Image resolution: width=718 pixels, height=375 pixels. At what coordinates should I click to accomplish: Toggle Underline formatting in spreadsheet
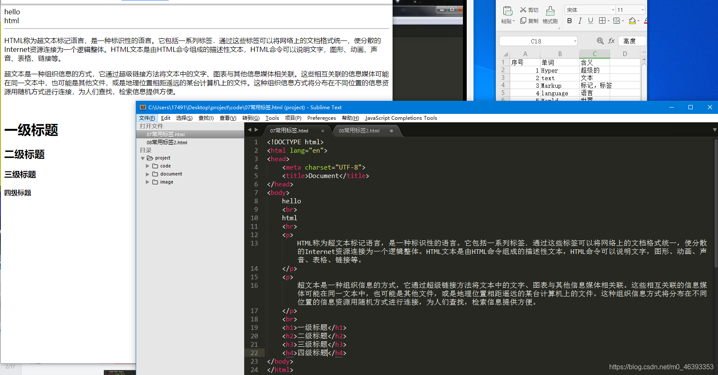591,21
